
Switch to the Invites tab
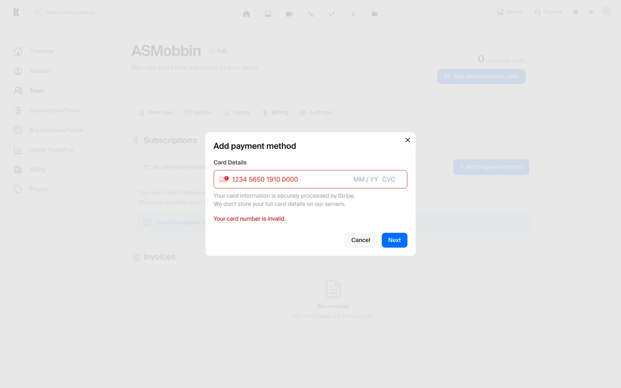(x=198, y=113)
